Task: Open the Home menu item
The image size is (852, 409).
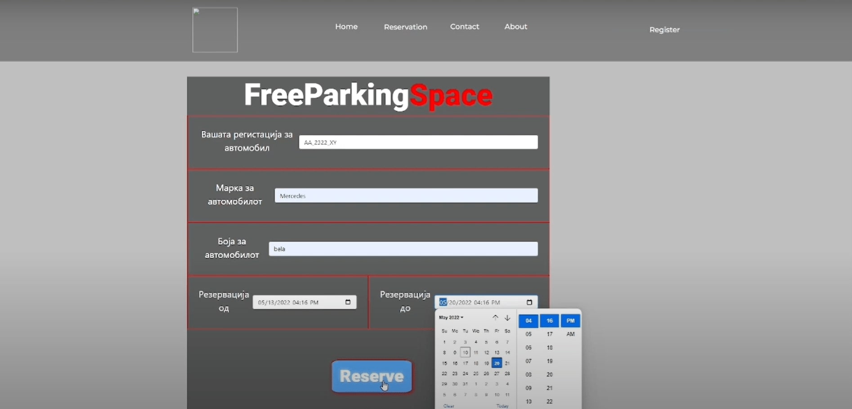Action: pos(346,27)
